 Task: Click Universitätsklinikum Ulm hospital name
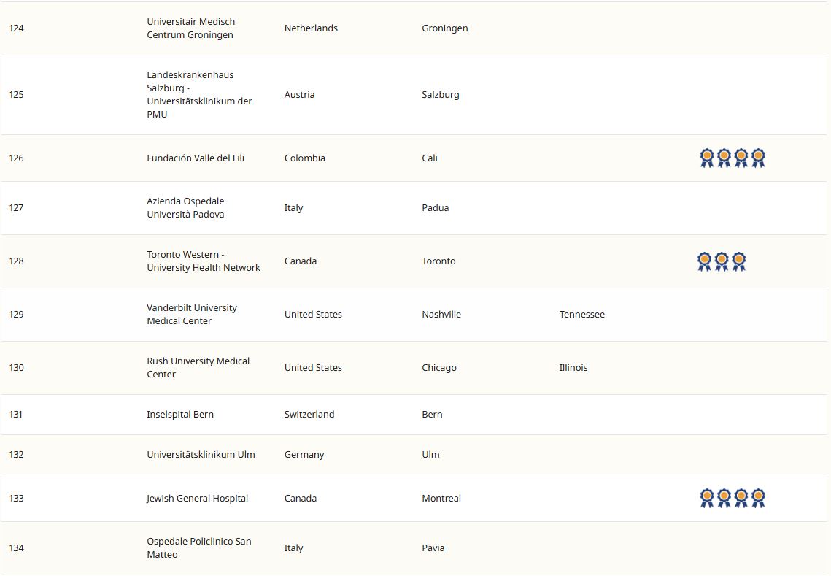click(201, 455)
